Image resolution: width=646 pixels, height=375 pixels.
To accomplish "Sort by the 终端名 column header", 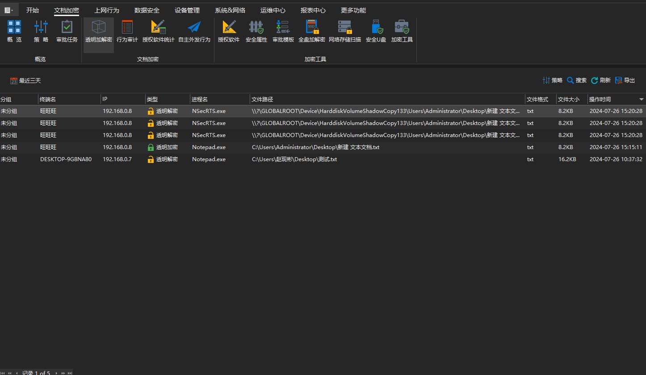I will click(x=69, y=100).
